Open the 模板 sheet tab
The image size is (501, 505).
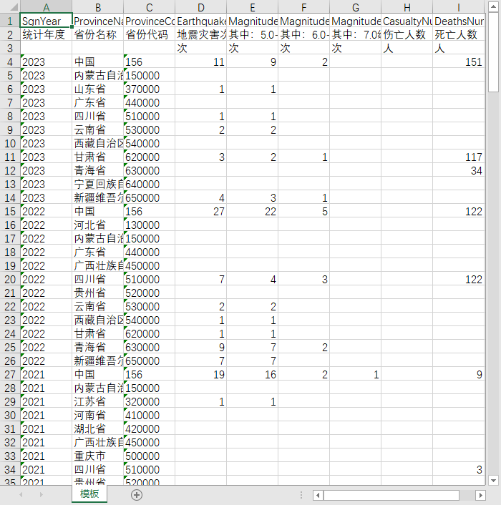(x=89, y=494)
